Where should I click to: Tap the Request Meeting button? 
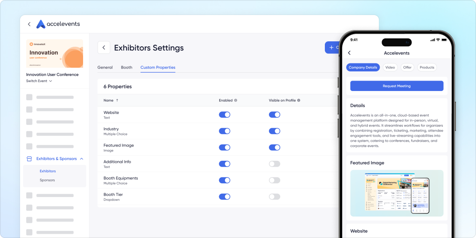tap(397, 86)
